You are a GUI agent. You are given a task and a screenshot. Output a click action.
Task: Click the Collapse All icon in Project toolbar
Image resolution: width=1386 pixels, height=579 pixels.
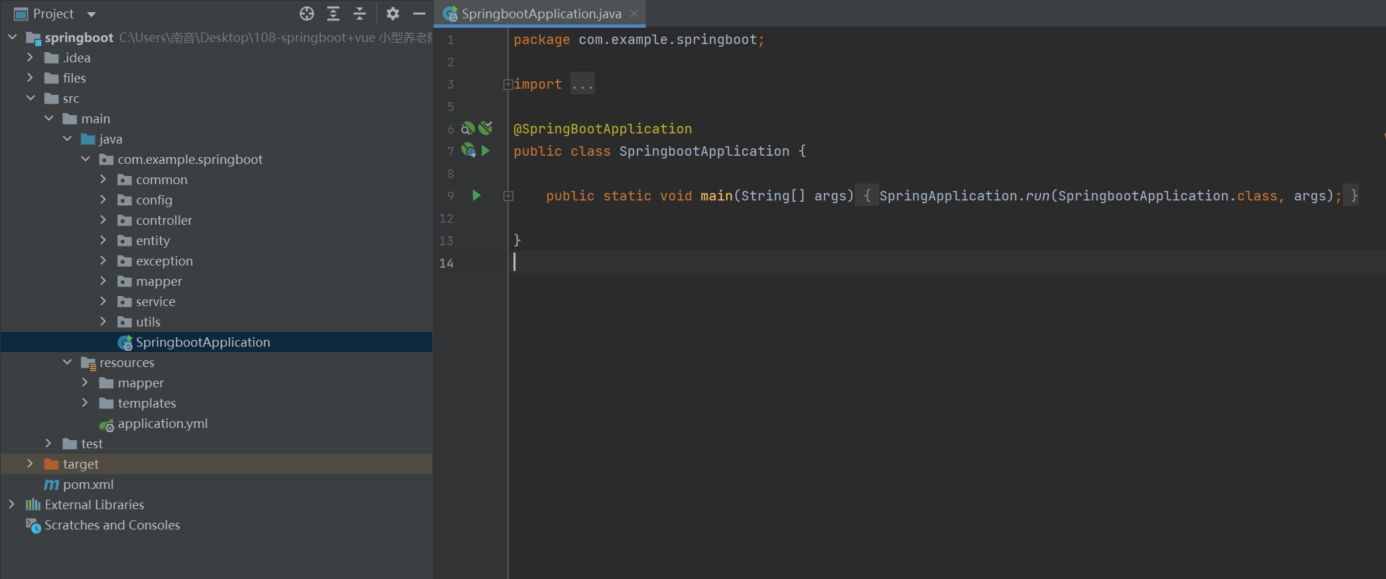[x=360, y=14]
